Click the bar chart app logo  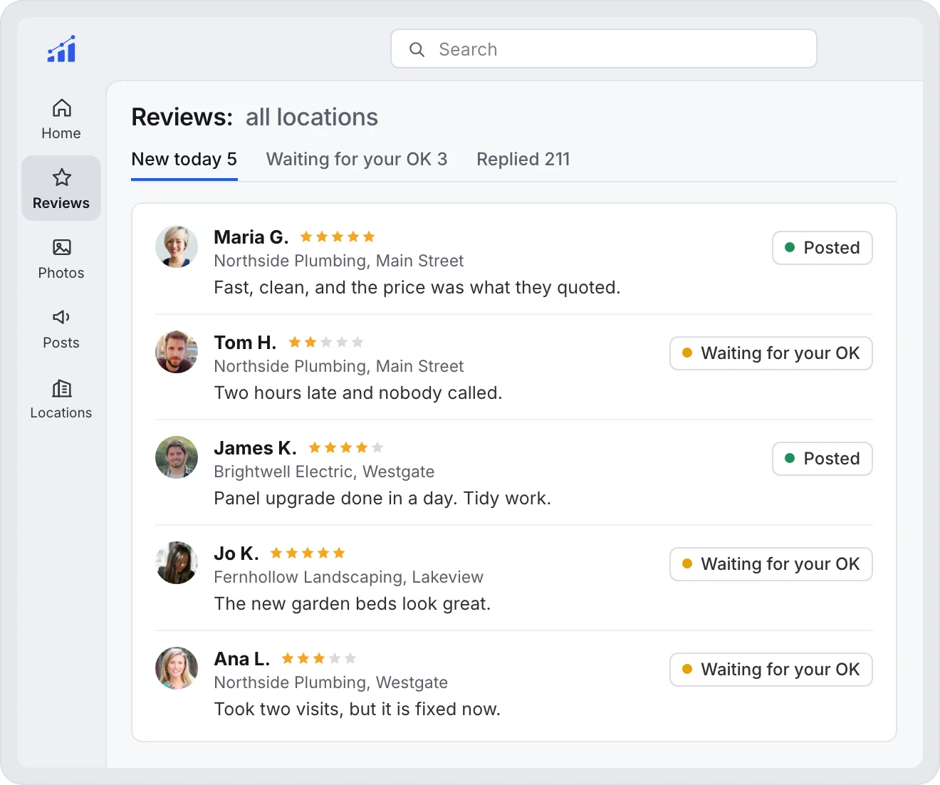click(x=61, y=49)
